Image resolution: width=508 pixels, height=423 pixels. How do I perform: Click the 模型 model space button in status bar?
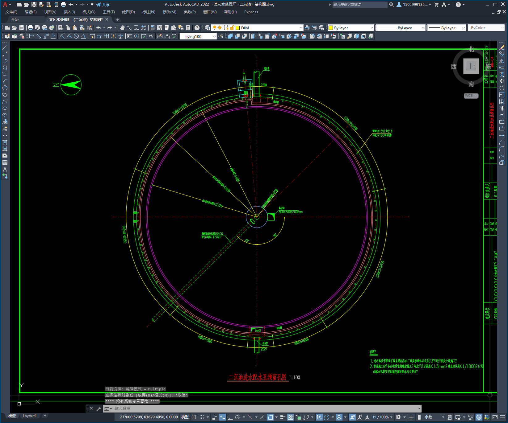[185, 417]
